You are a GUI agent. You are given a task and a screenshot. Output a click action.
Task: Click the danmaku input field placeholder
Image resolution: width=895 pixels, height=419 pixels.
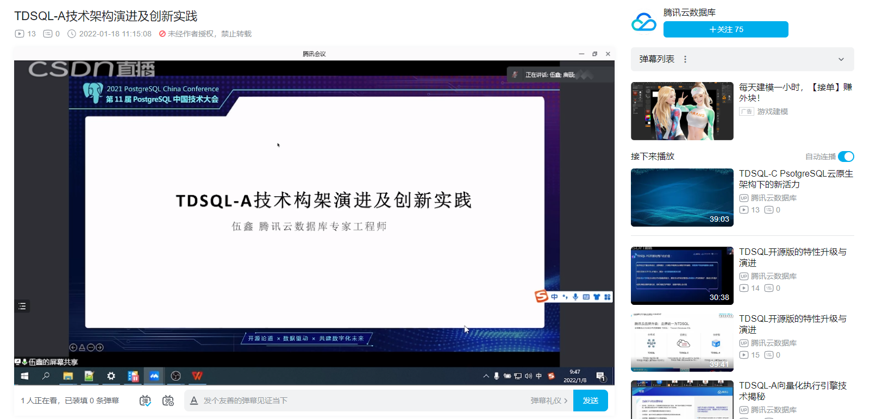[x=246, y=401]
